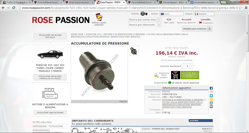
Task: Click the Quantità desiderata input field
Action: (x=187, y=66)
